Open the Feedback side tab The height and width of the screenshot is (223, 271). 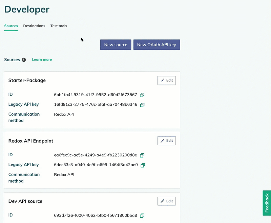(x=267, y=203)
